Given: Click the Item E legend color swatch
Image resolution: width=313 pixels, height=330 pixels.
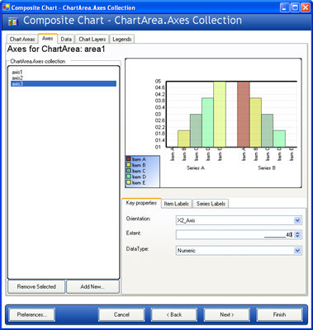Looking at the screenshot, I should [x=129, y=182].
